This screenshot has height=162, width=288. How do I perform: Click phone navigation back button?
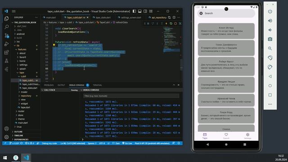click(x=207, y=144)
